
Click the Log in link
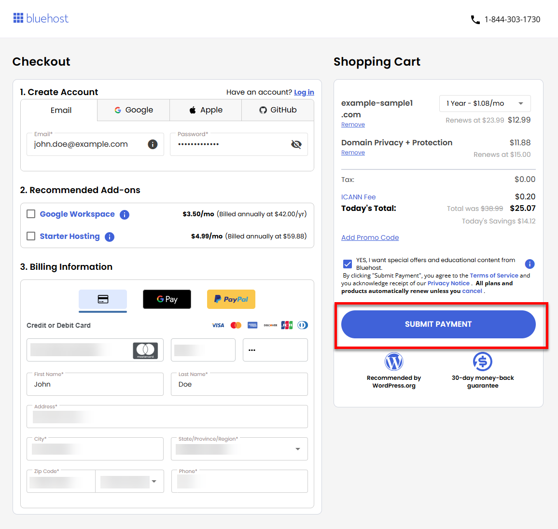304,93
